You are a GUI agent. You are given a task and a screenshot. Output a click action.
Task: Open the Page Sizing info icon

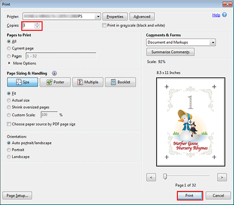coord(54,73)
